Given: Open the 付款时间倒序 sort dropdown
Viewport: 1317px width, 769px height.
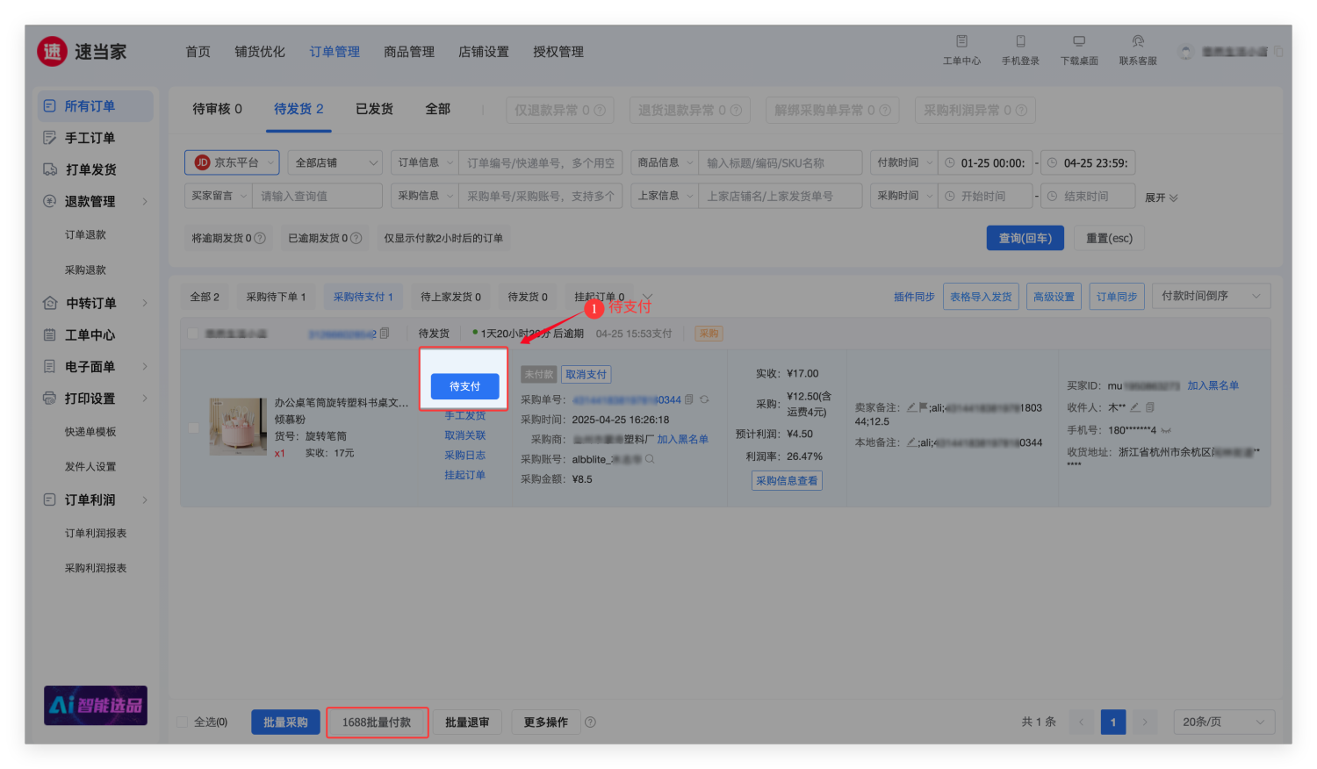Looking at the screenshot, I should click(x=1210, y=296).
